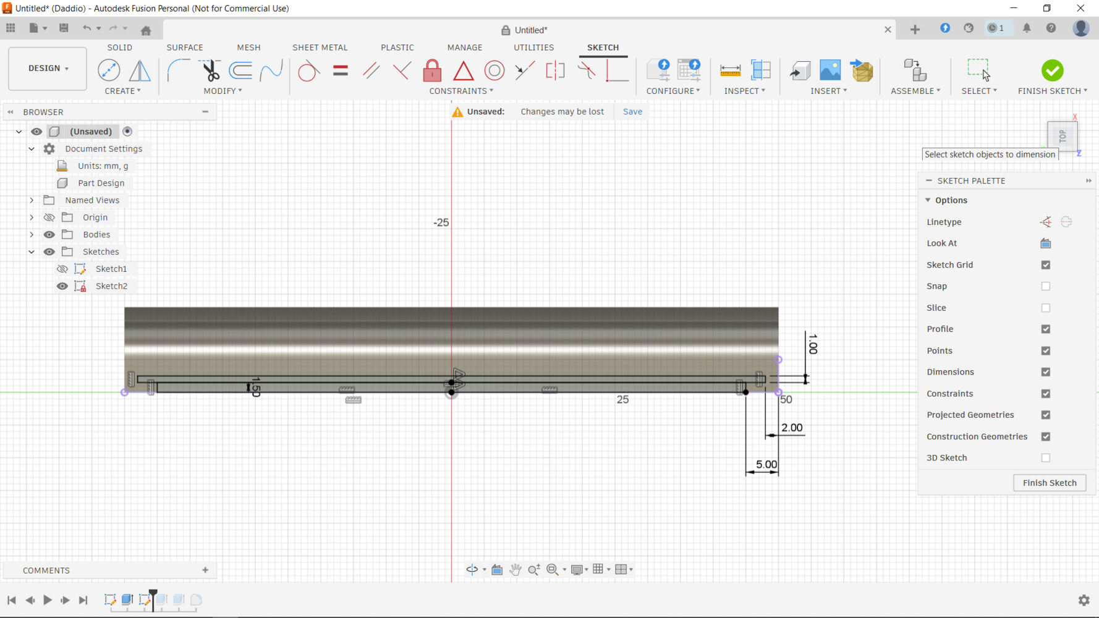Click the timeline Play button
This screenshot has height=618, width=1099.
click(47, 599)
